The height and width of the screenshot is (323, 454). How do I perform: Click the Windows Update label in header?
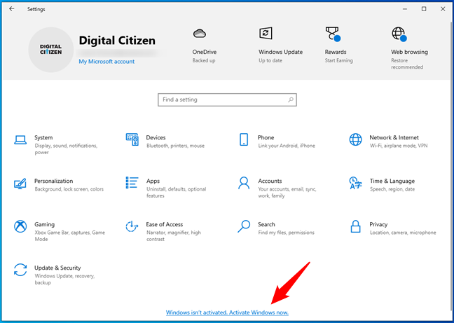[280, 52]
